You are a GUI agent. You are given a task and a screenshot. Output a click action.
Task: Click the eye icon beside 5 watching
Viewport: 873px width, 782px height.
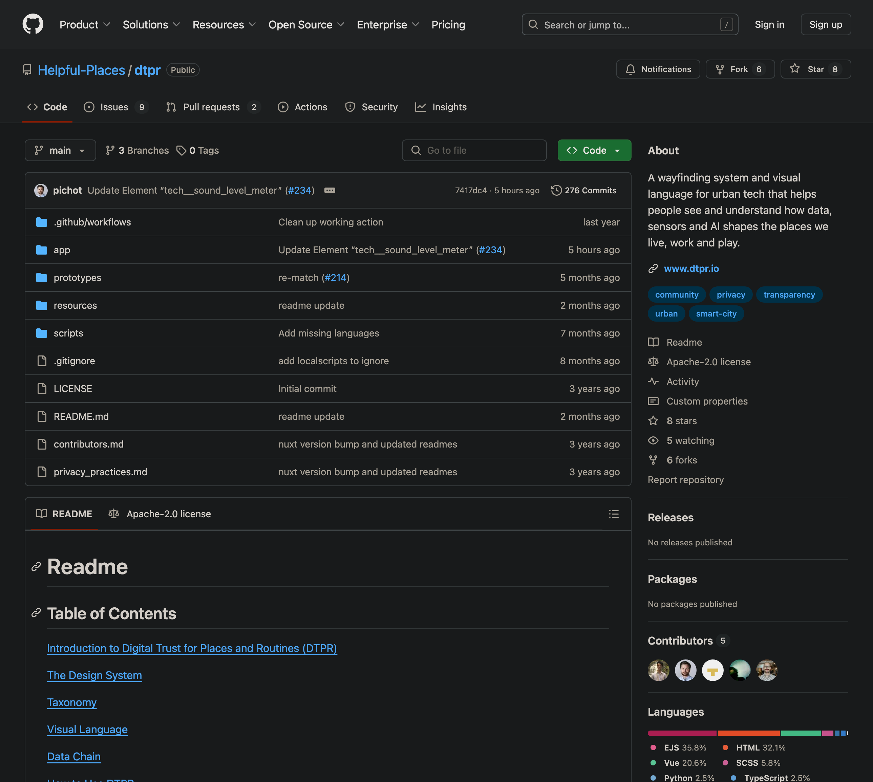pyautogui.click(x=653, y=440)
